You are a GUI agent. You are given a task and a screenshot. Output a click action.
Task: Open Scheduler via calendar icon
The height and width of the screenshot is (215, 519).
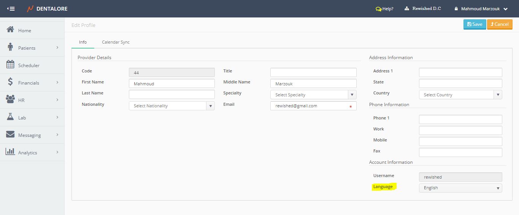click(x=10, y=64)
